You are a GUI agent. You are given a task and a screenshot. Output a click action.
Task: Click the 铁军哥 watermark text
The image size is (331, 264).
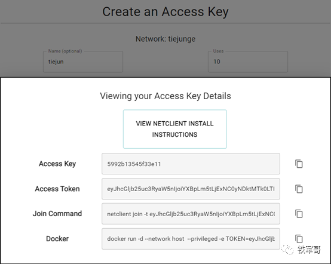click(309, 250)
